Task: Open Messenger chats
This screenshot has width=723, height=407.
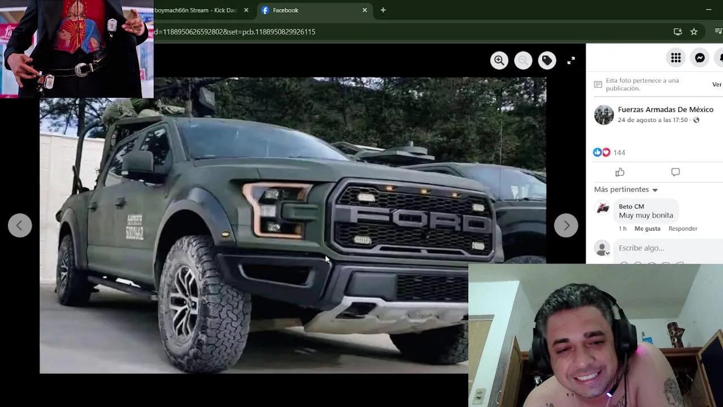Action: (700, 58)
